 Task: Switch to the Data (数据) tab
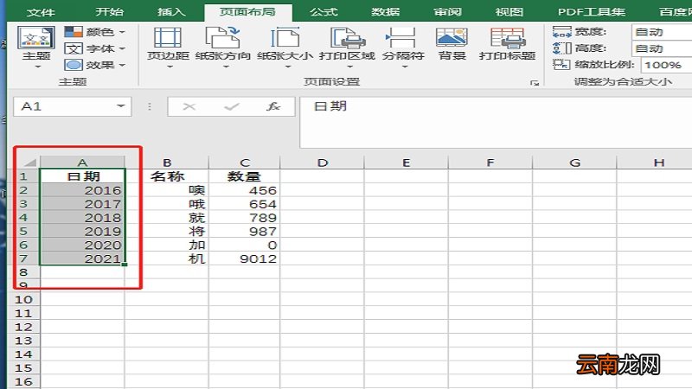point(385,11)
